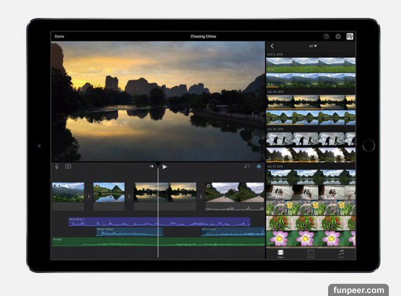Tap the microphone voiceover record icon
The image size is (401, 296).
pyautogui.click(x=57, y=166)
